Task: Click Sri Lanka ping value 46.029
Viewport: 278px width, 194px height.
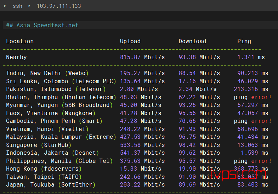Action: 248,81
